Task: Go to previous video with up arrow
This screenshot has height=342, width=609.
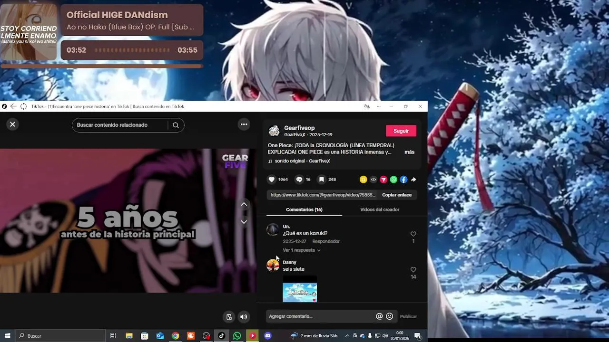Action: tap(244, 204)
